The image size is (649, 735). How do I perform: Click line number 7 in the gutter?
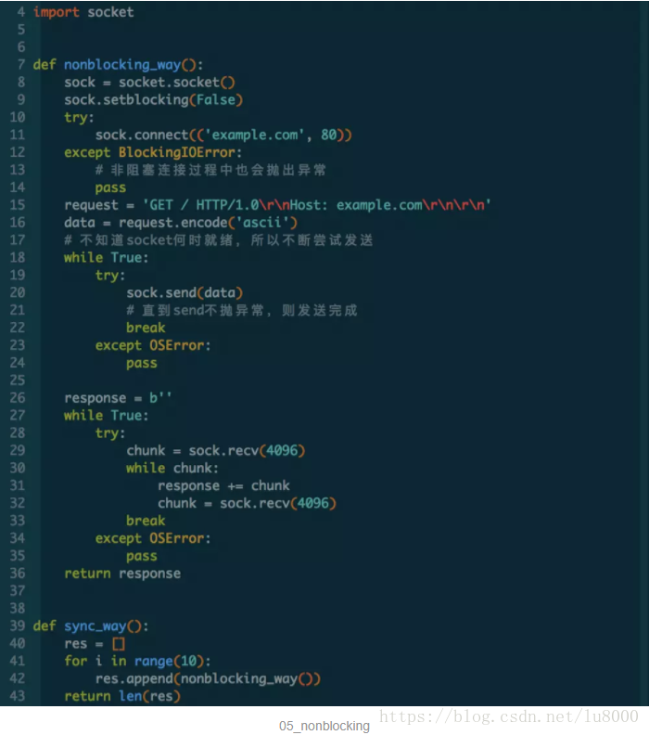[x=21, y=65]
